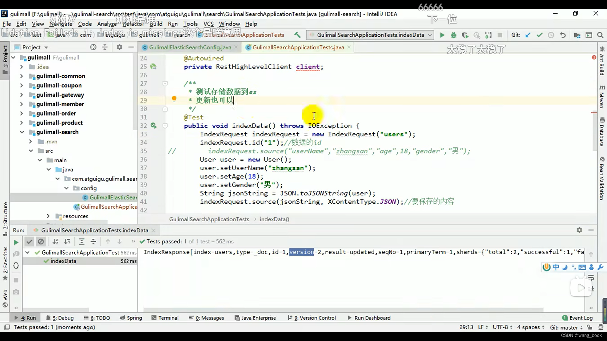Viewport: 607px width, 341px height.
Task: Collapse gulimall-search module
Action: [x=21, y=132]
